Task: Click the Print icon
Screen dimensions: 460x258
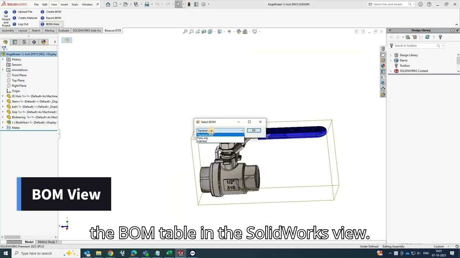Action: [147, 4]
